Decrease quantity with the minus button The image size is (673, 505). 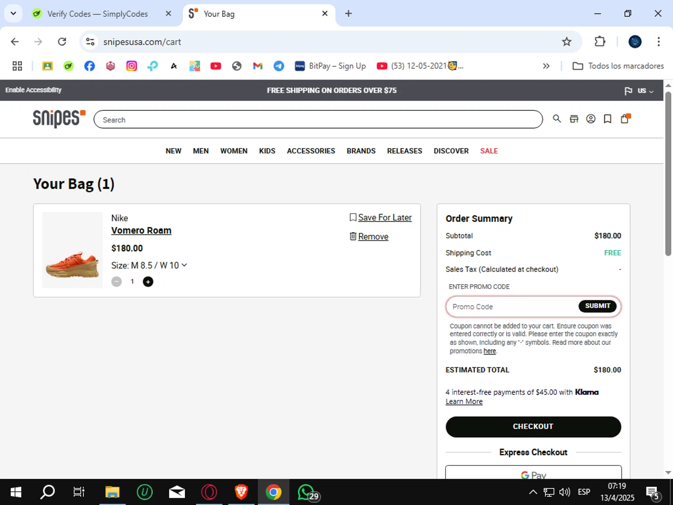click(x=117, y=281)
